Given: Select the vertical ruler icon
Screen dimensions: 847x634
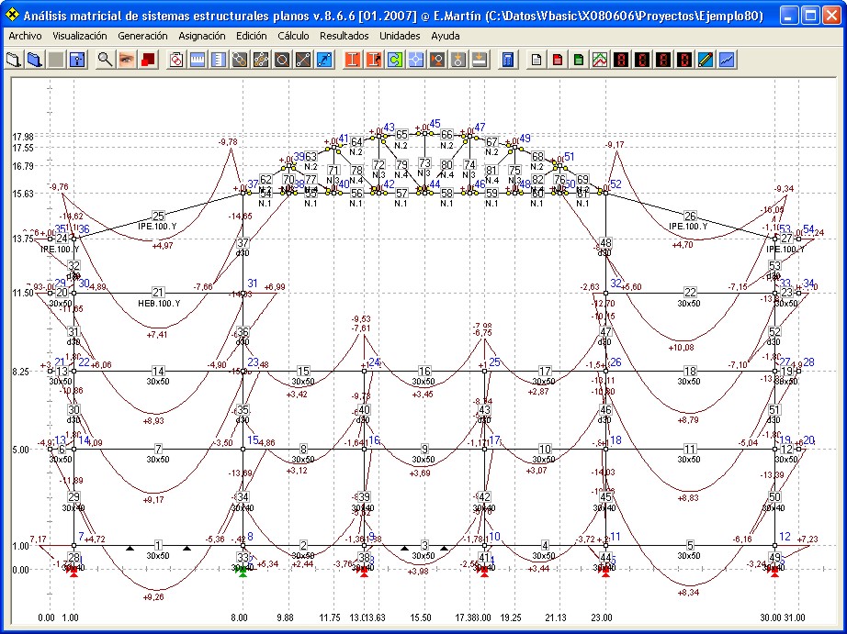Looking at the screenshot, I should [x=218, y=61].
